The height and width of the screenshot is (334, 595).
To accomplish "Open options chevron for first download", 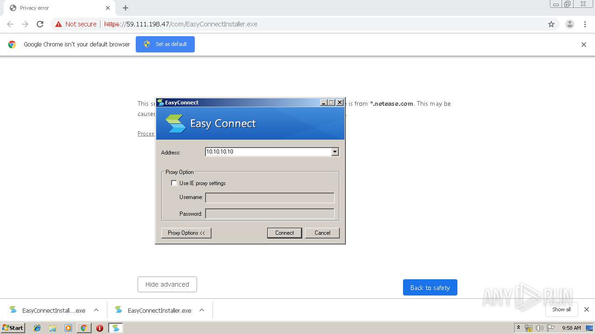I will click(96, 310).
